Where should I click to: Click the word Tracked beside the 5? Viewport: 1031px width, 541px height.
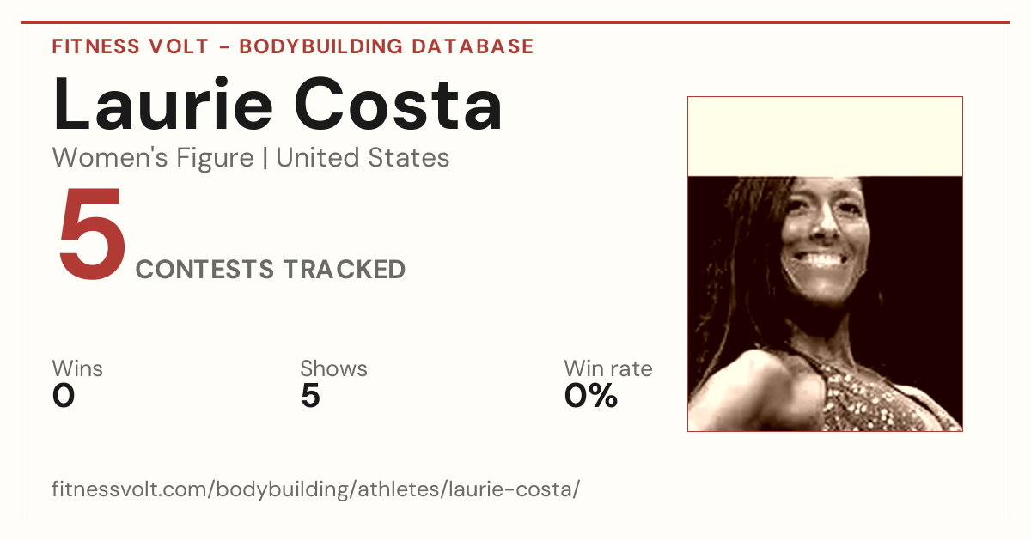click(345, 270)
